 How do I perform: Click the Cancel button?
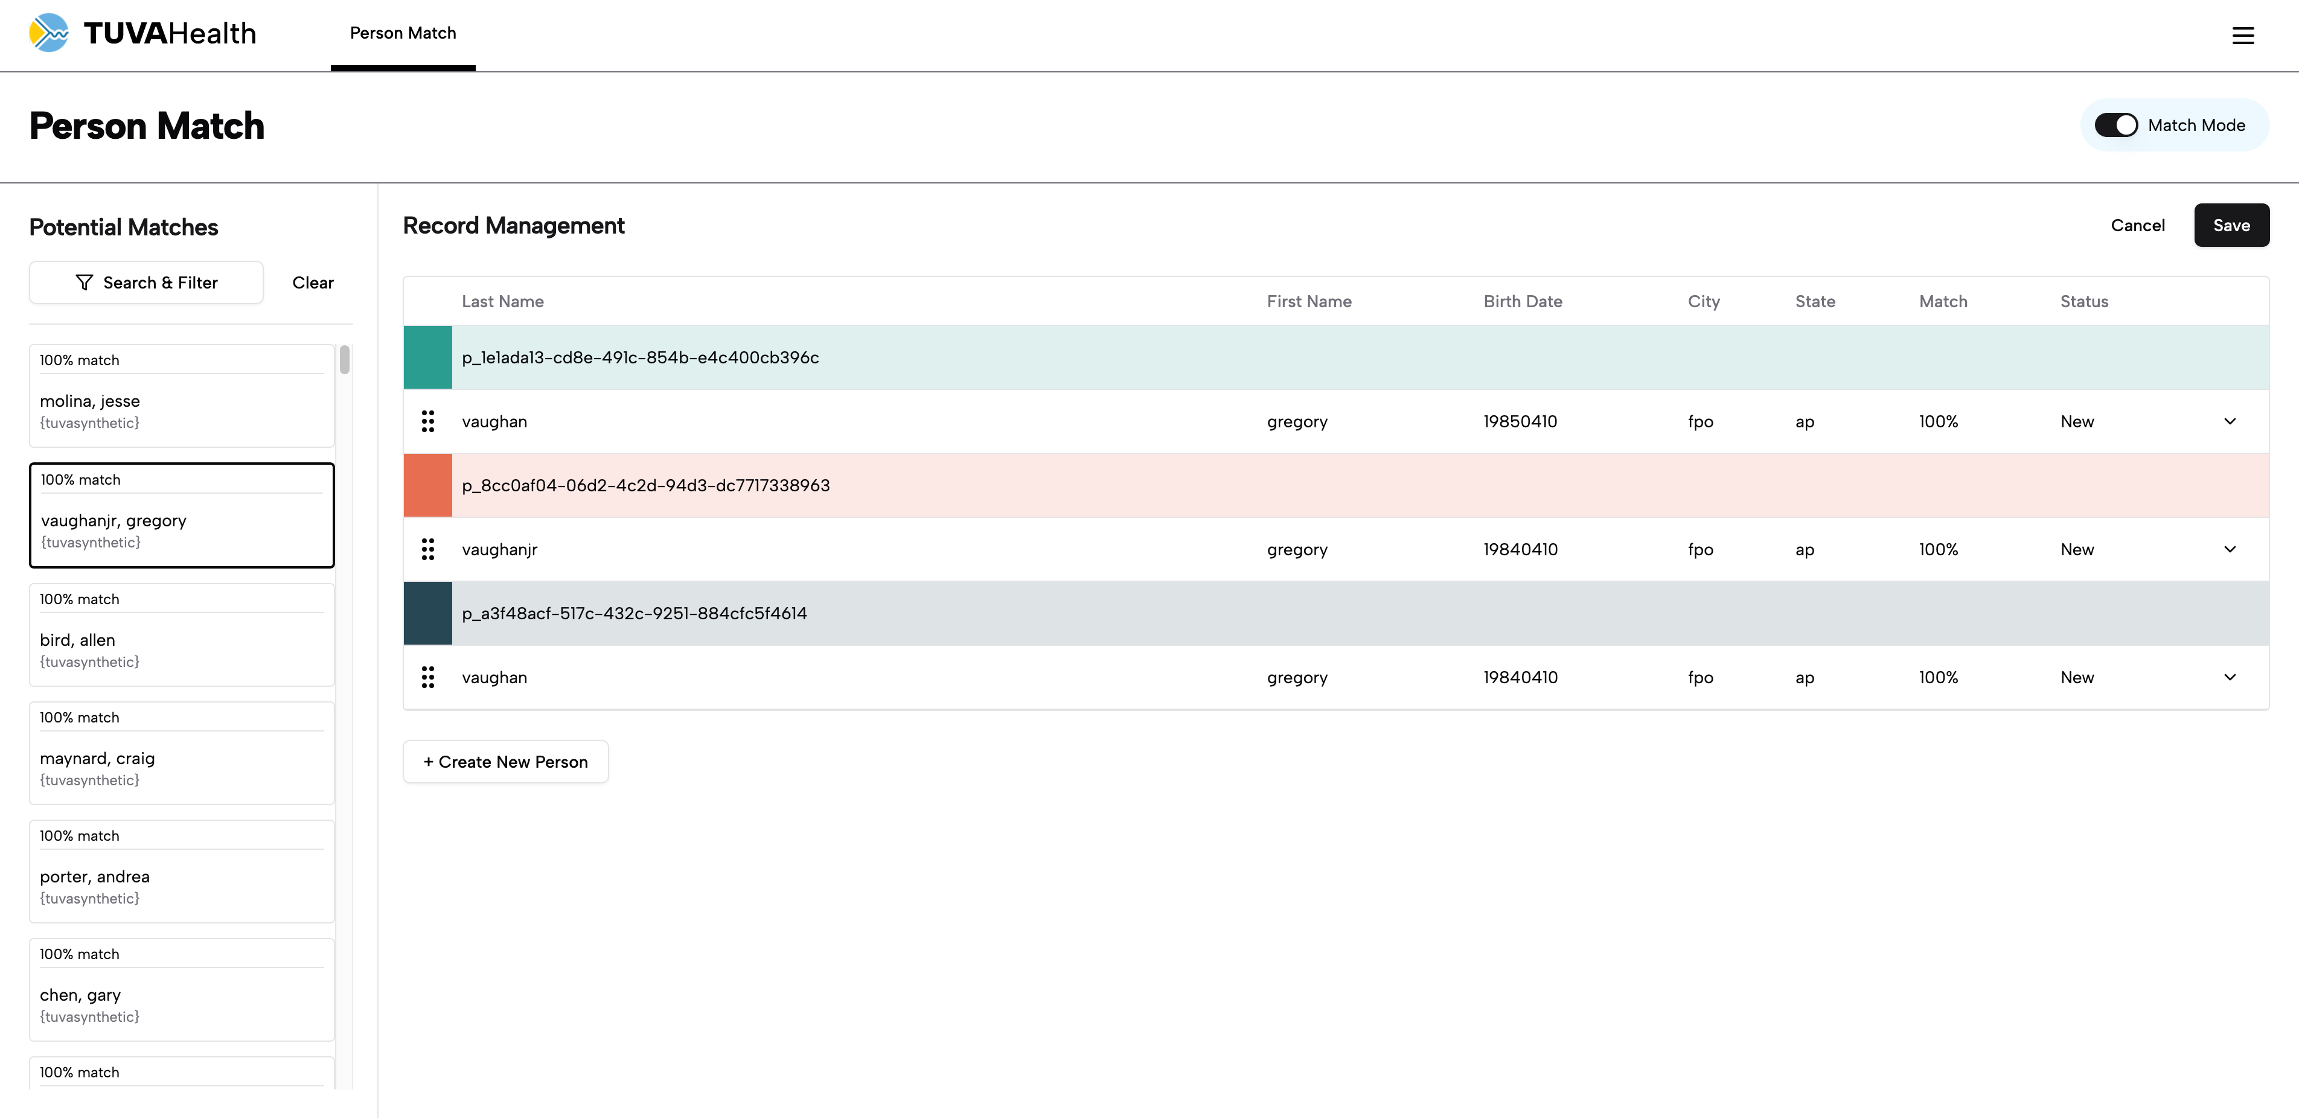click(x=2137, y=226)
